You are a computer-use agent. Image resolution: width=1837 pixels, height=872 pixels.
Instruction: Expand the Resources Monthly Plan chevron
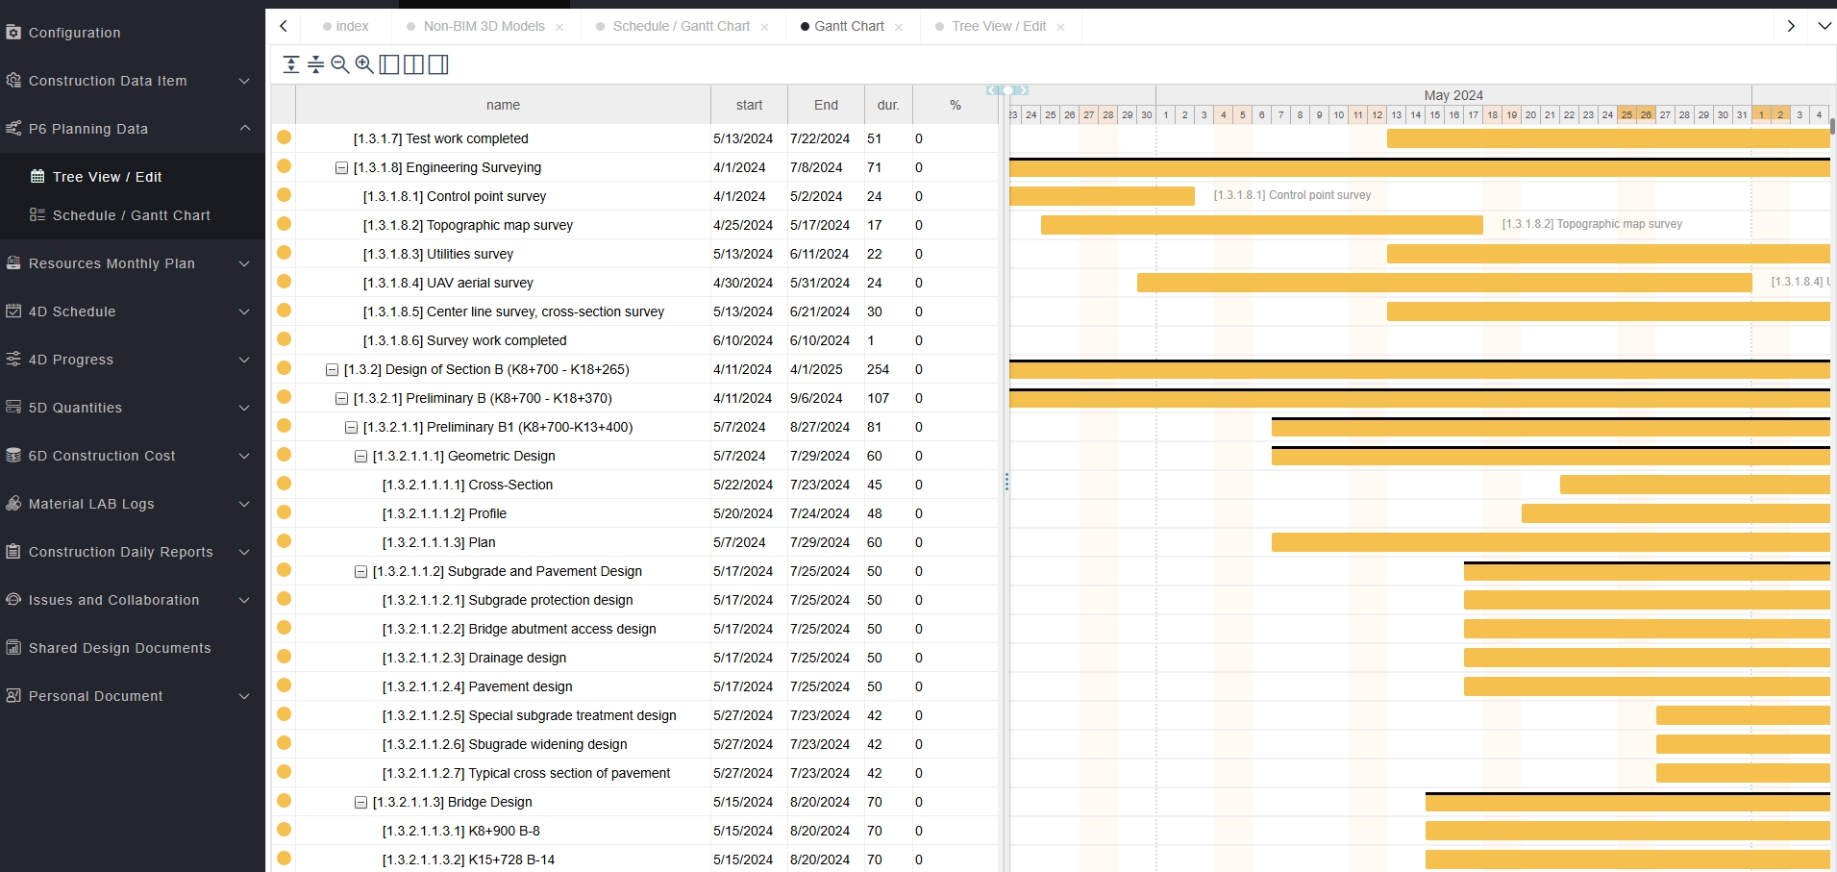pyautogui.click(x=244, y=263)
